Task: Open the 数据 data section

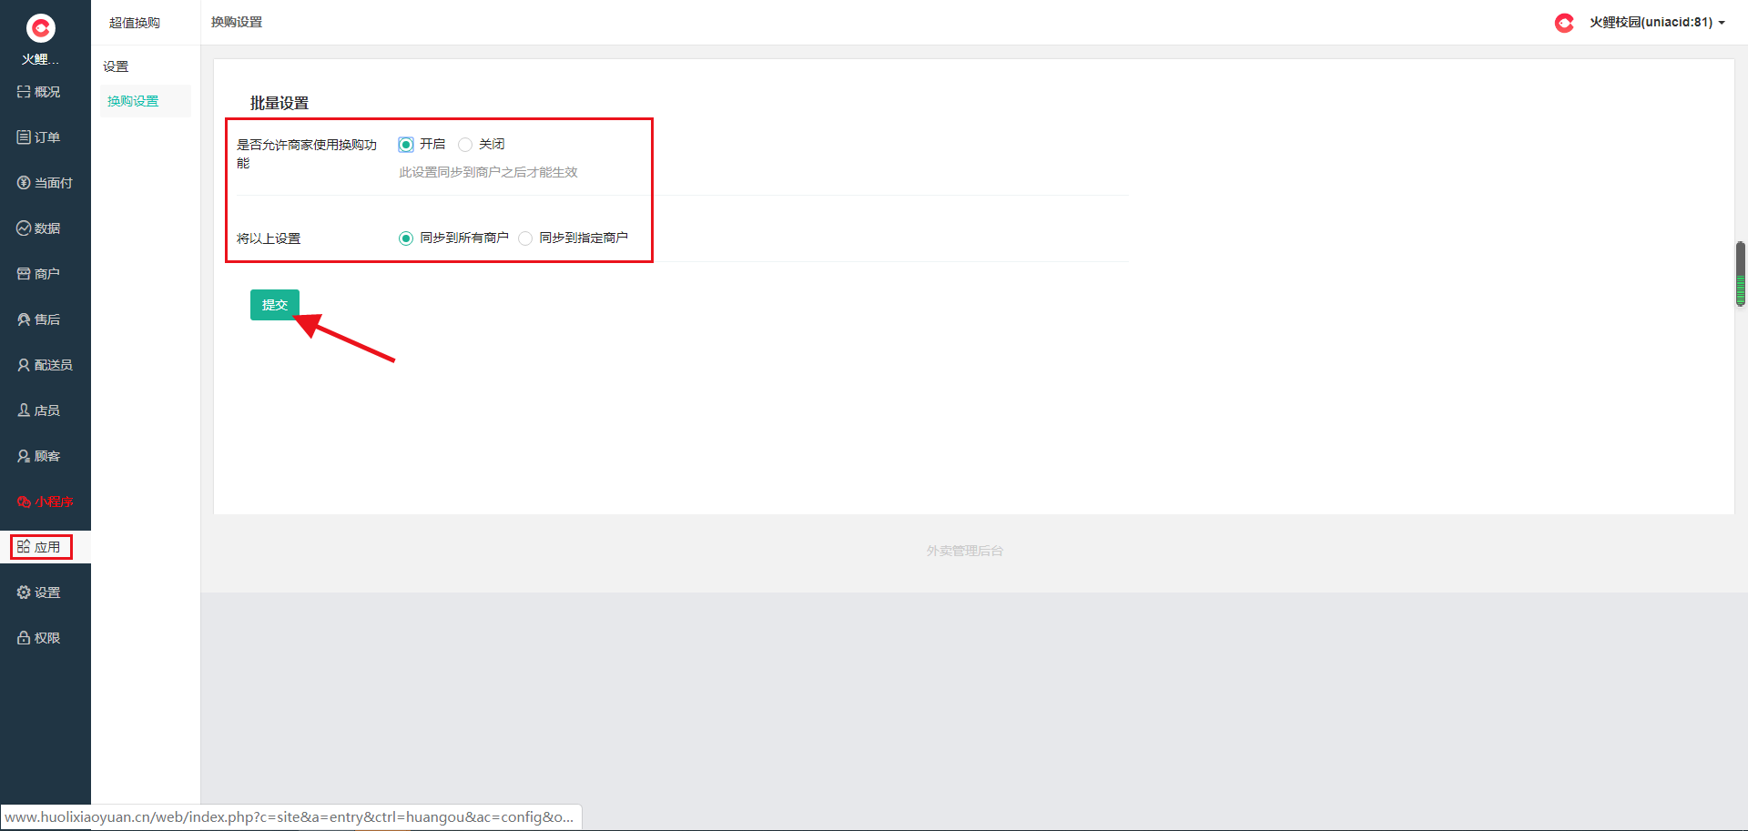Action: (x=38, y=228)
